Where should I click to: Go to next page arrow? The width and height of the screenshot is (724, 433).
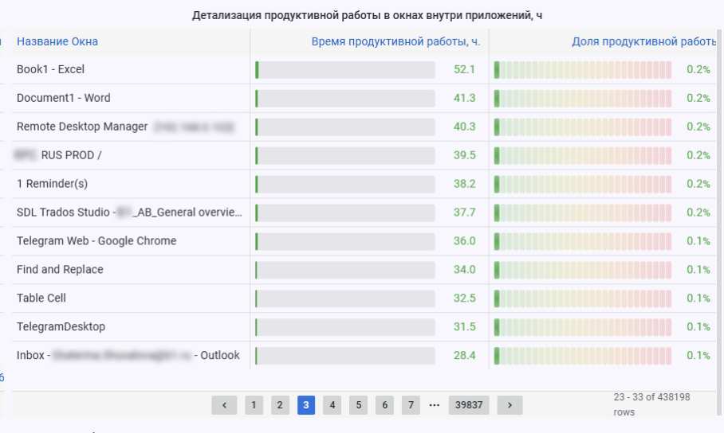click(510, 405)
